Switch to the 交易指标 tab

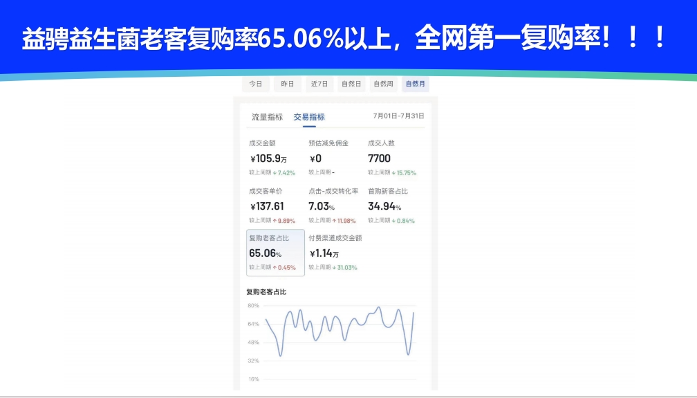pyautogui.click(x=309, y=117)
